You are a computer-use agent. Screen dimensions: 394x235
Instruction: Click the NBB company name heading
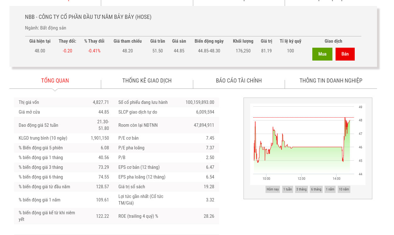(x=88, y=17)
